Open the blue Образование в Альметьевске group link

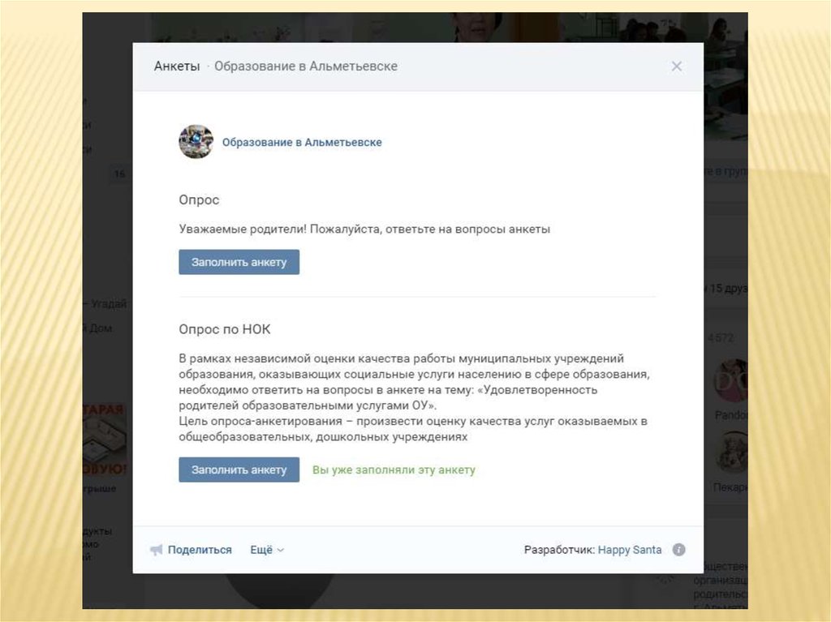(x=302, y=142)
